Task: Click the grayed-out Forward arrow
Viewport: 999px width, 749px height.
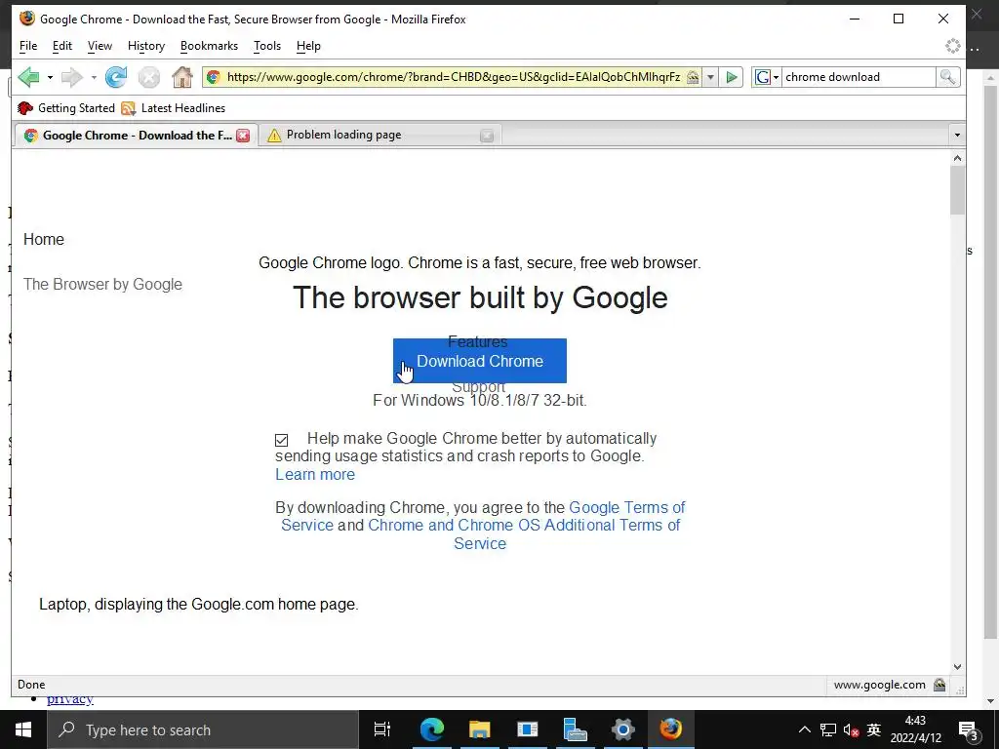Action: (71, 77)
